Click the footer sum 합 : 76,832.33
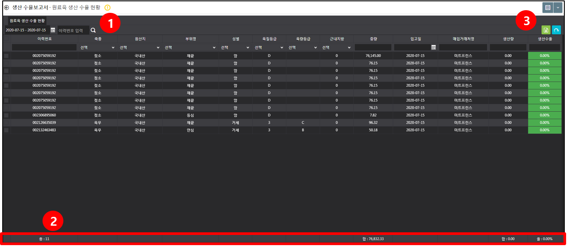Image resolution: width=567 pixels, height=246 pixels. 373,238
